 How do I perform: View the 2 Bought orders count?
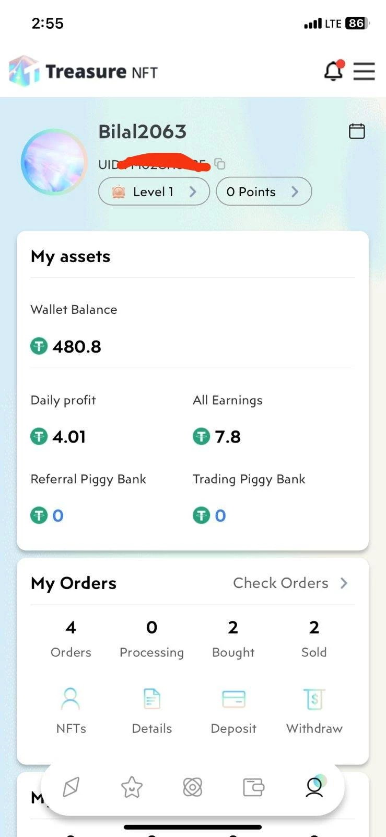233,638
